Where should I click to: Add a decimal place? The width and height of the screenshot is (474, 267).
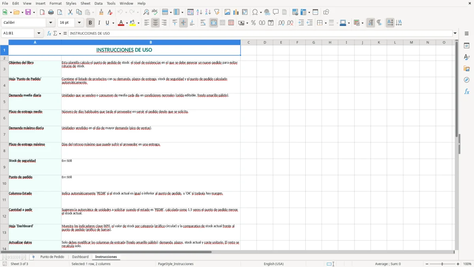tap(281, 23)
